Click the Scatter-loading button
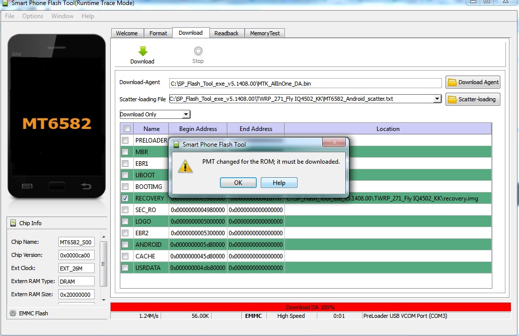The height and width of the screenshot is (336, 519). tap(473, 99)
